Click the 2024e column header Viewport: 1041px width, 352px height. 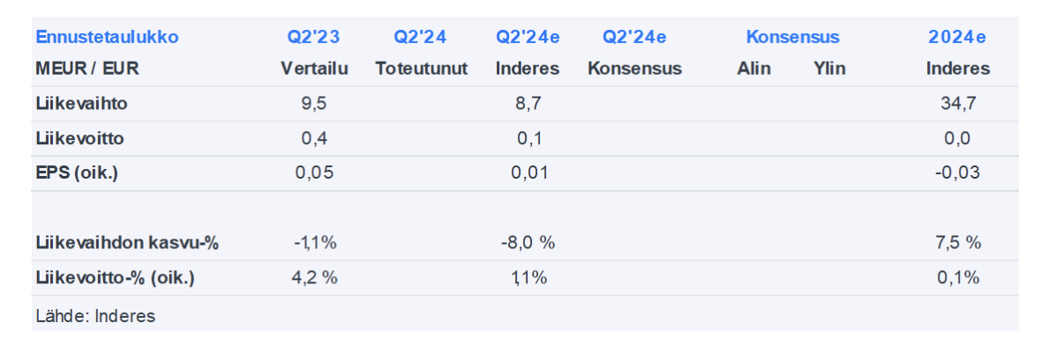pos(957,37)
